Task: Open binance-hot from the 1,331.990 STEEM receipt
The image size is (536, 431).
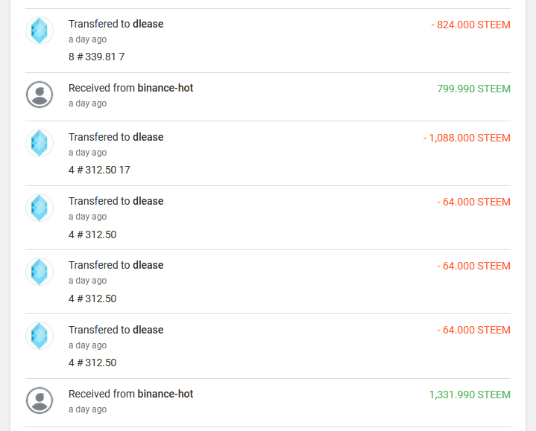Action: (165, 394)
